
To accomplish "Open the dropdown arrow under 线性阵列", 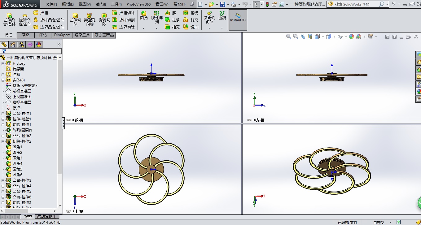I will pos(157,28).
